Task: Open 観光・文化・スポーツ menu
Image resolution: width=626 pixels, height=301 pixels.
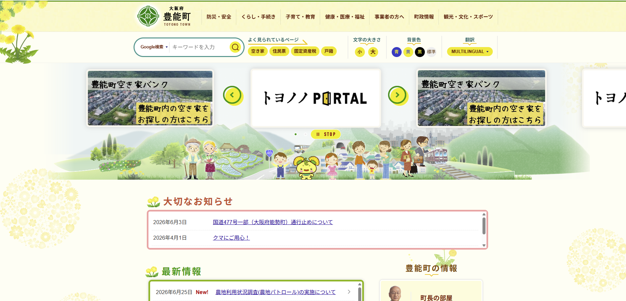Action: (x=468, y=17)
